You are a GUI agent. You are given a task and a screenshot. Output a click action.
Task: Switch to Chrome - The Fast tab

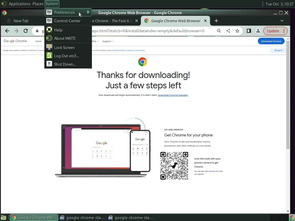[112, 21]
